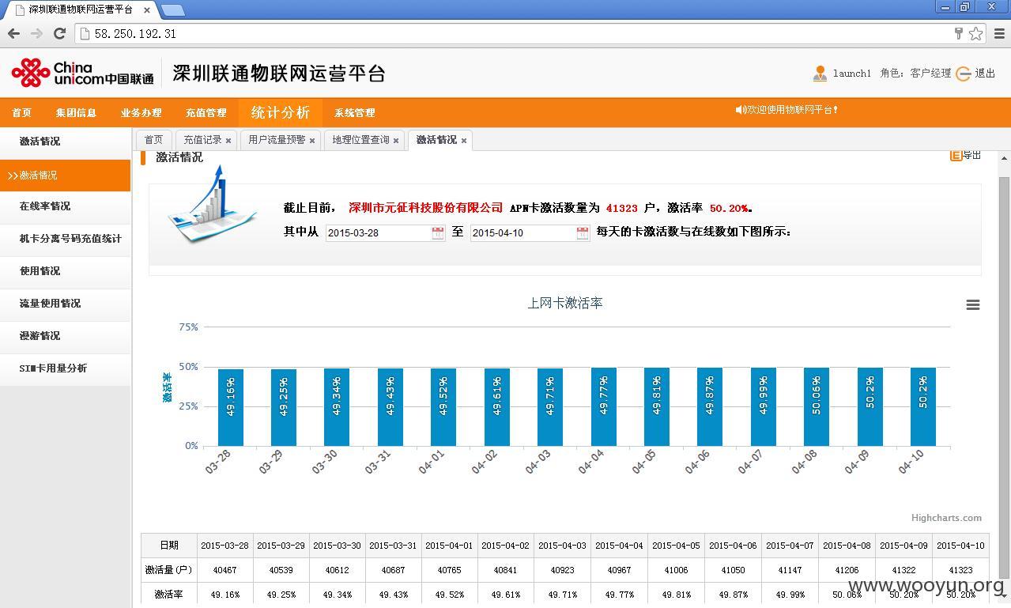
Task: Open calendar picker for start date 2015-03-28
Action: (x=438, y=233)
